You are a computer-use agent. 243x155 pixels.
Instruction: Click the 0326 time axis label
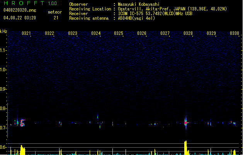[x=142, y=33]
